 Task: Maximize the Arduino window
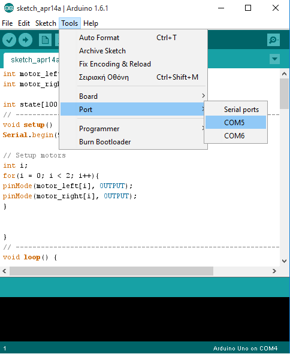[248, 8]
